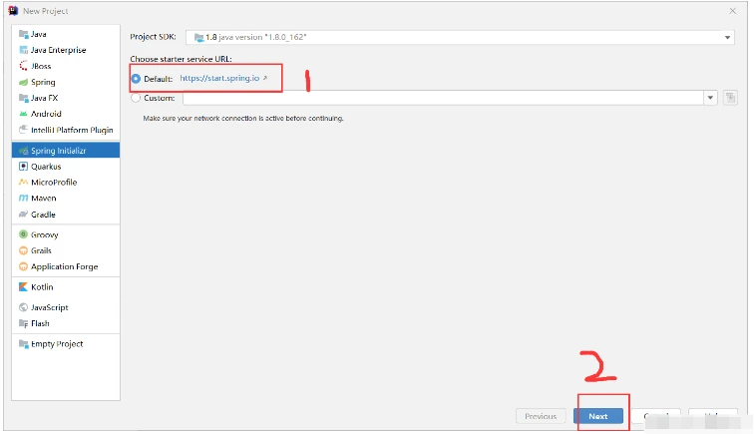This screenshot has width=754, height=434.
Task: Expand the Custom URL history dropdown arrow
Action: click(710, 98)
